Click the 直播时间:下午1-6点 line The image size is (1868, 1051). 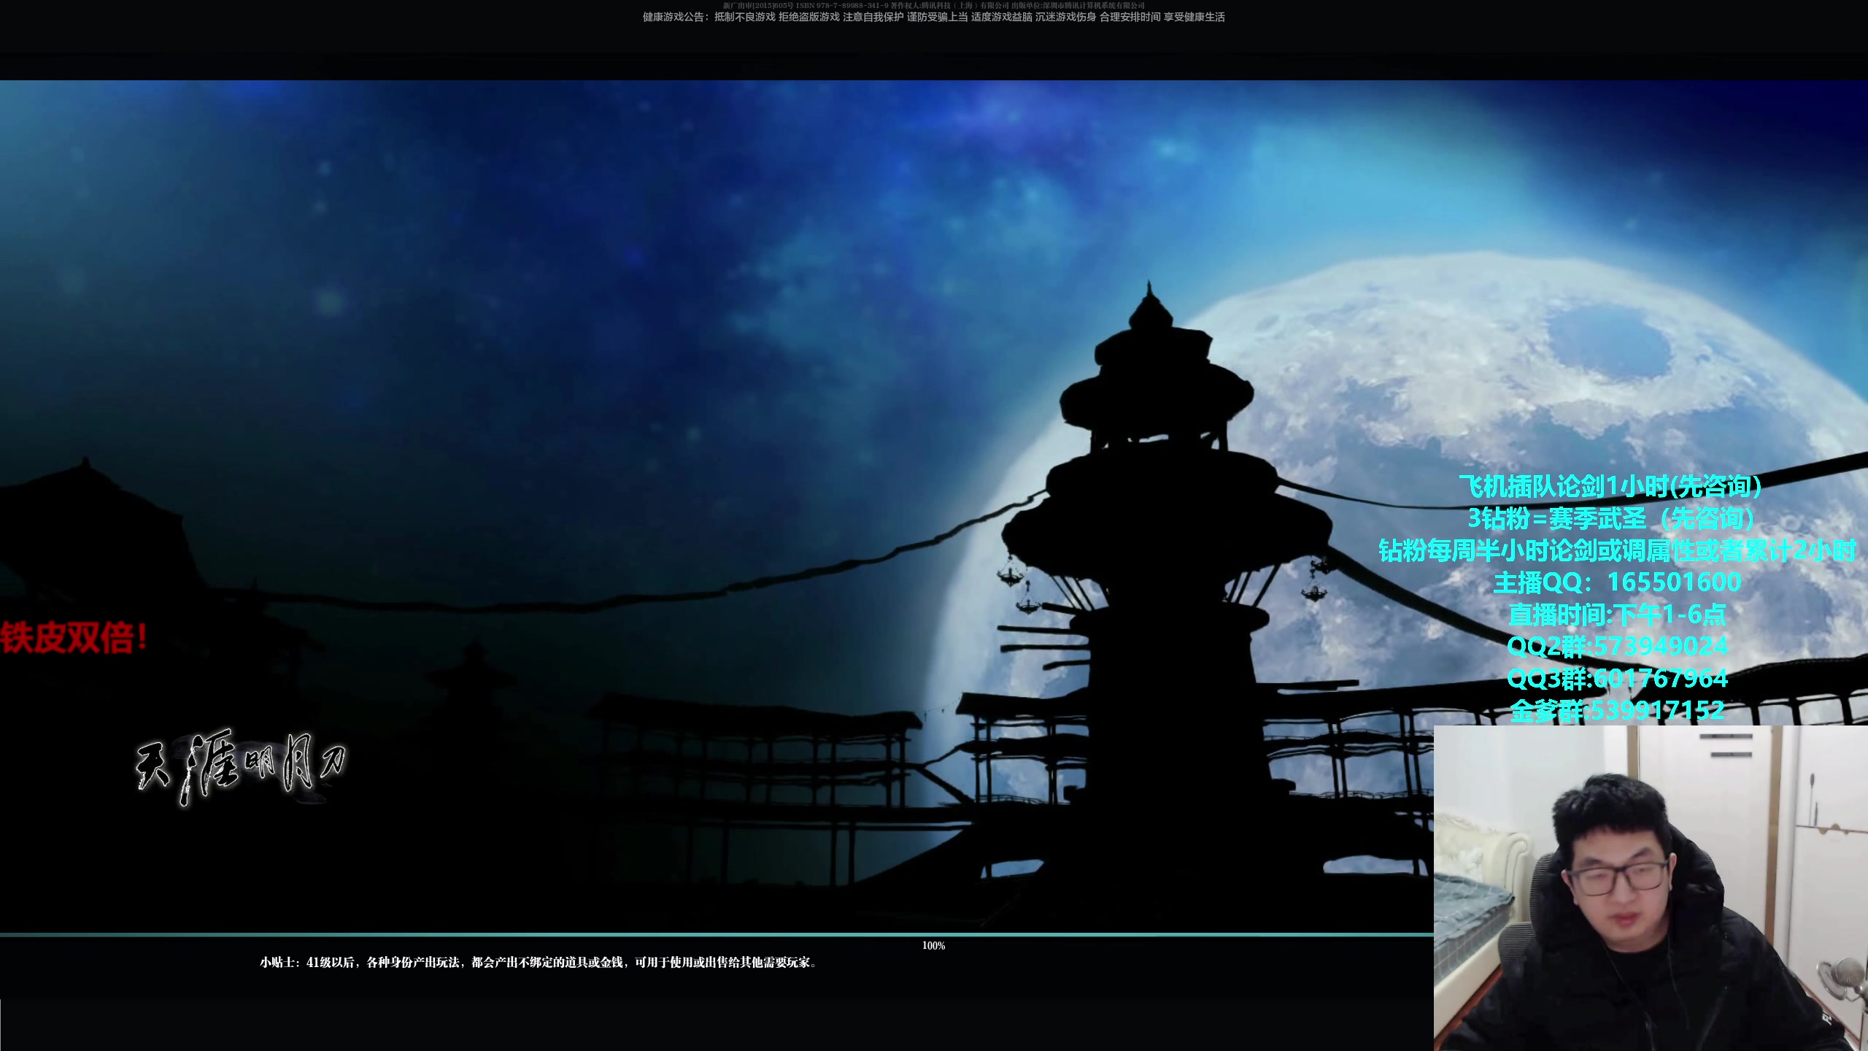click(x=1617, y=615)
